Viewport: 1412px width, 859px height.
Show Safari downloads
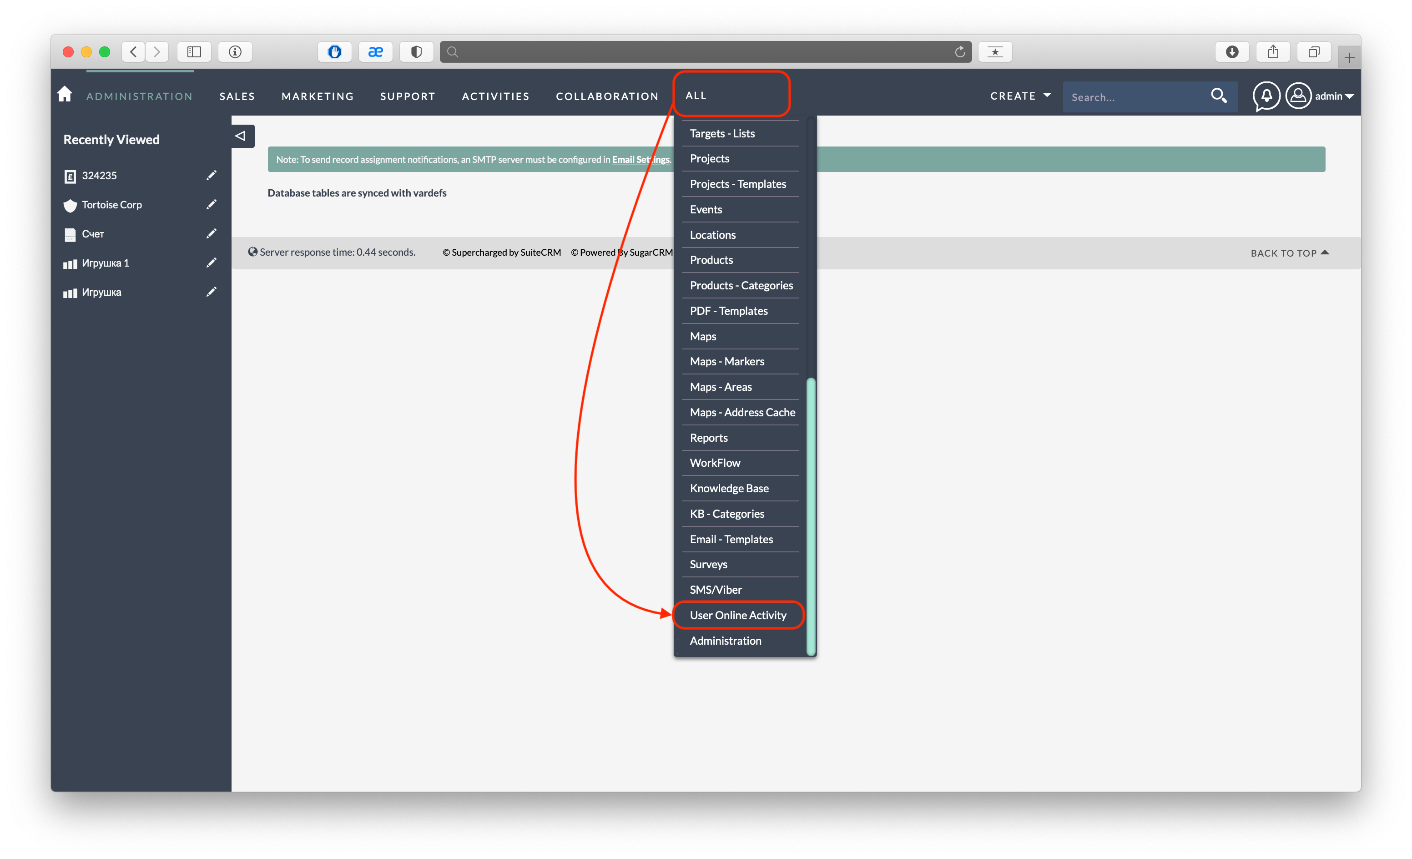click(1232, 51)
